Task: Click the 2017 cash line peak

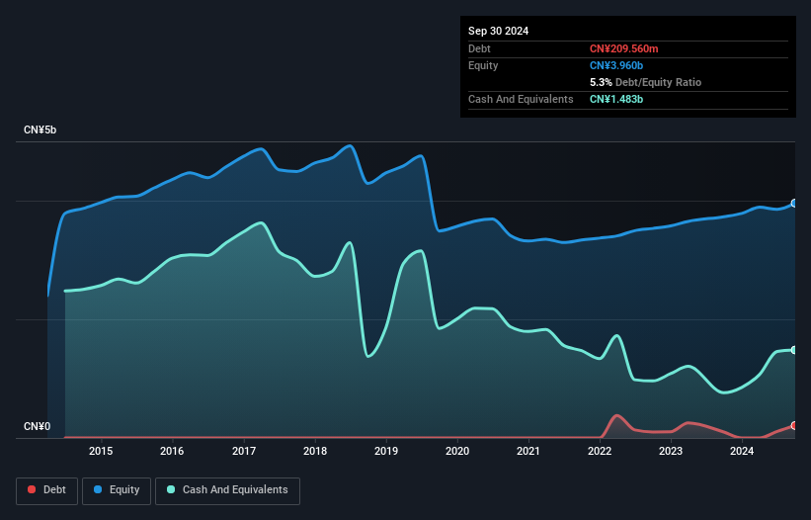Action: point(262,223)
